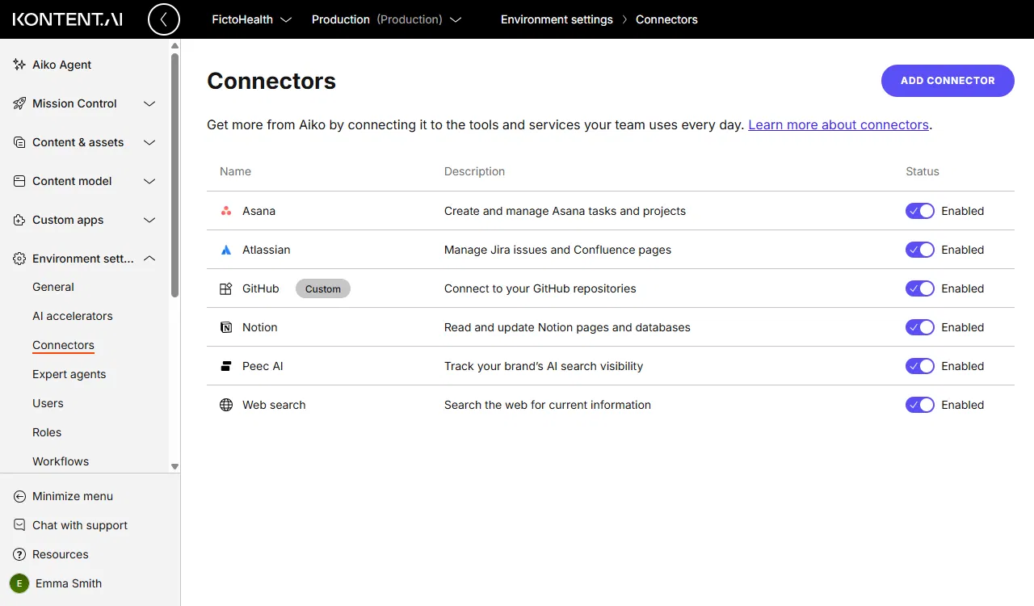Toggle the Peec AI connector off
Image resolution: width=1034 pixels, height=606 pixels.
(920, 366)
